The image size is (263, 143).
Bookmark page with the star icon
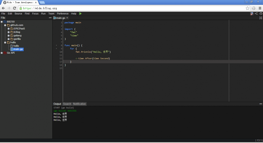(x=247, y=8)
